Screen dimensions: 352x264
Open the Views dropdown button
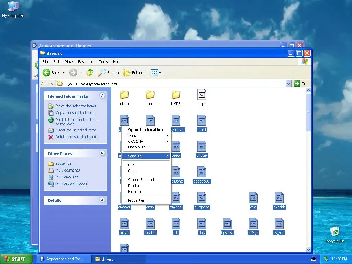(x=156, y=73)
